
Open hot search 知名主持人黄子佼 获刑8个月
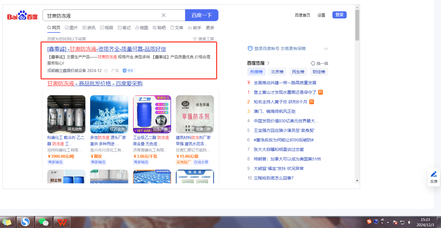click(281, 102)
